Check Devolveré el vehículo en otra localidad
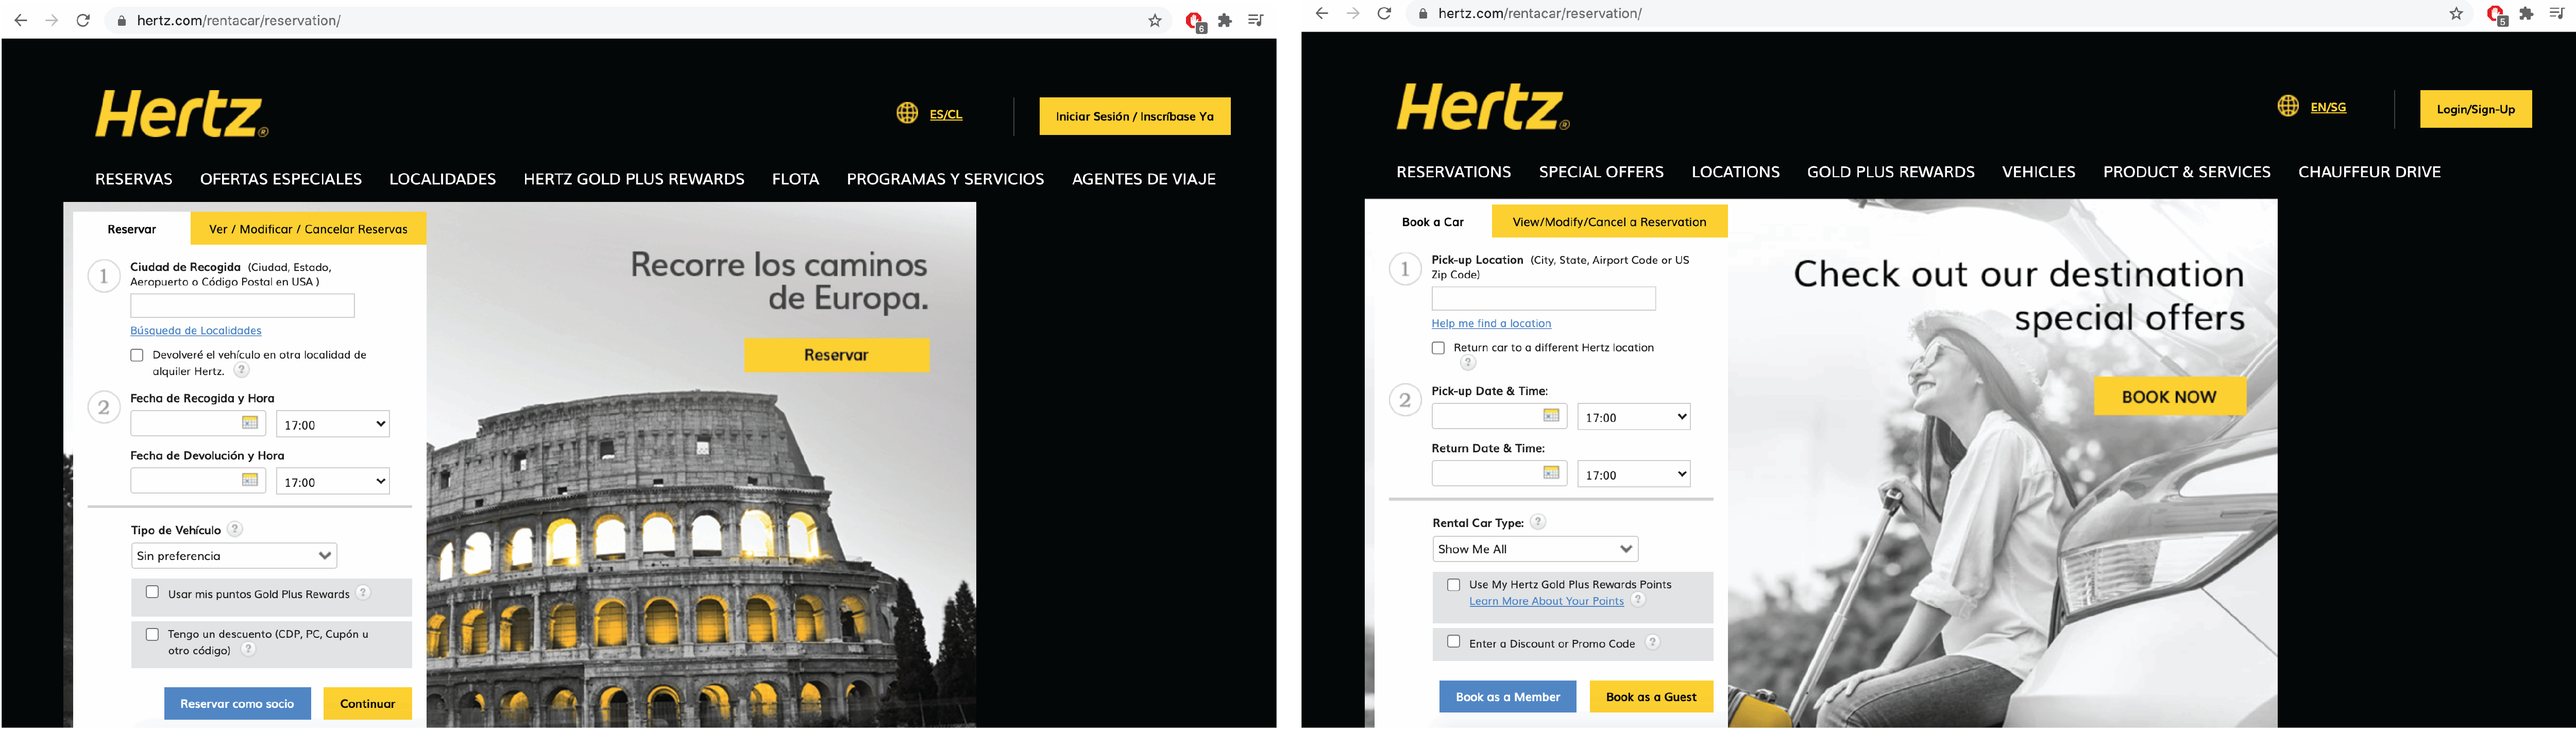2576x730 pixels. (x=136, y=354)
